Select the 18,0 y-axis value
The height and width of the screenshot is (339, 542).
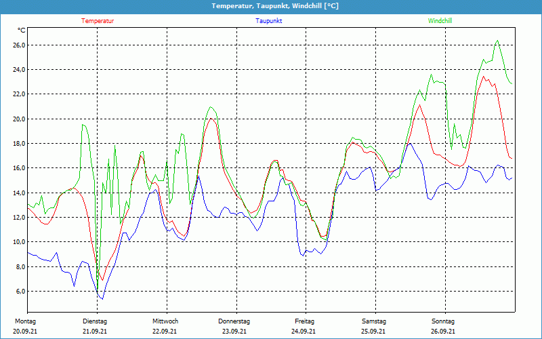[20, 144]
